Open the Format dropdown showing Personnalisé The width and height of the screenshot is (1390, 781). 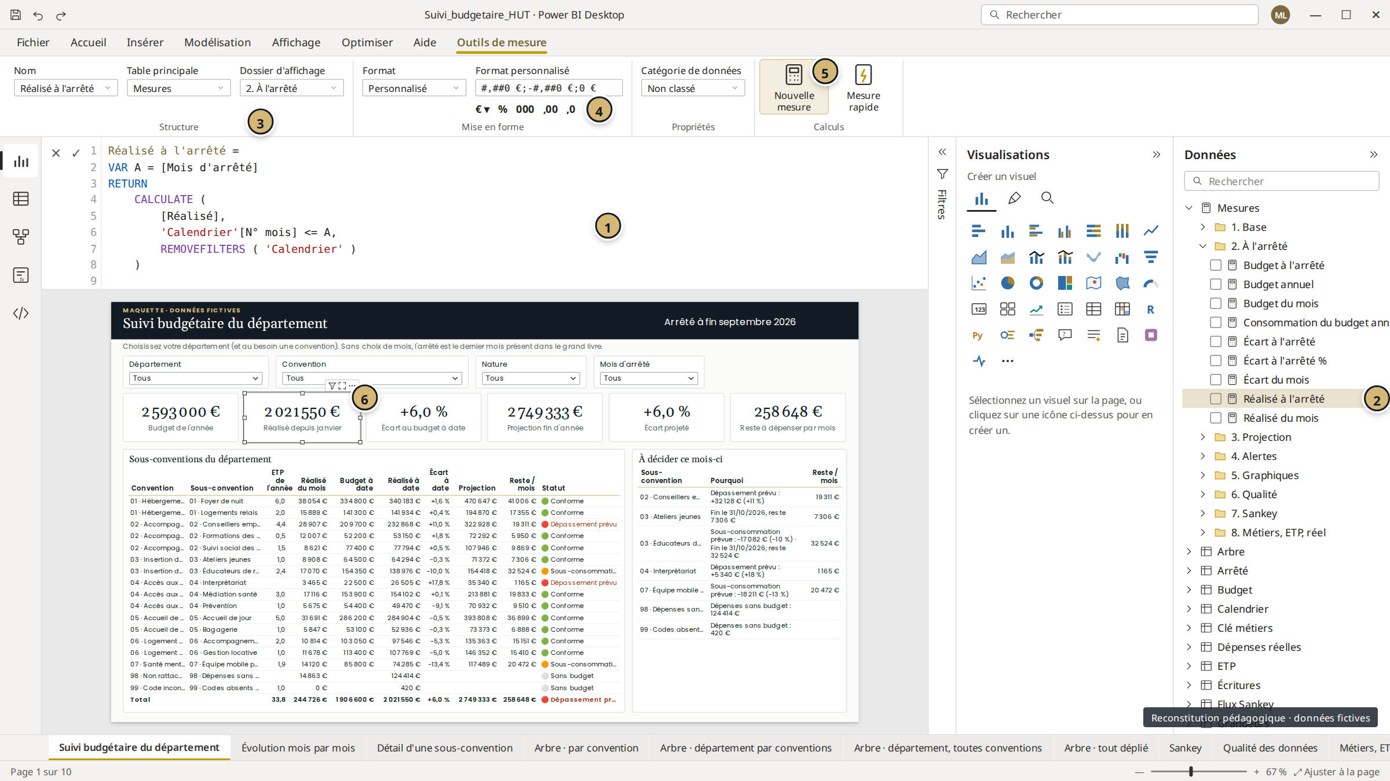click(x=414, y=88)
